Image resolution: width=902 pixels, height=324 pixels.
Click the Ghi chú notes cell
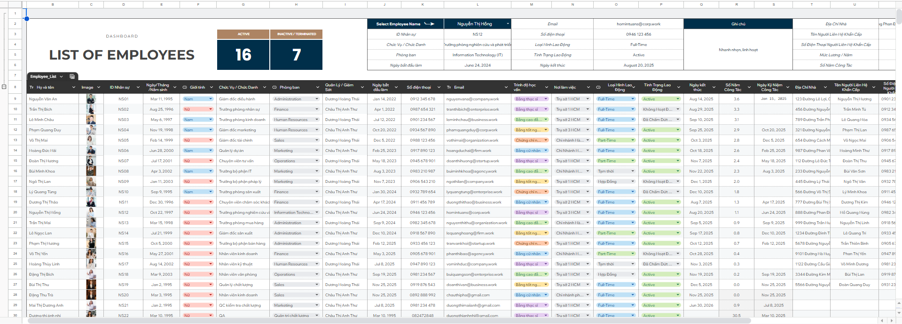click(738, 50)
